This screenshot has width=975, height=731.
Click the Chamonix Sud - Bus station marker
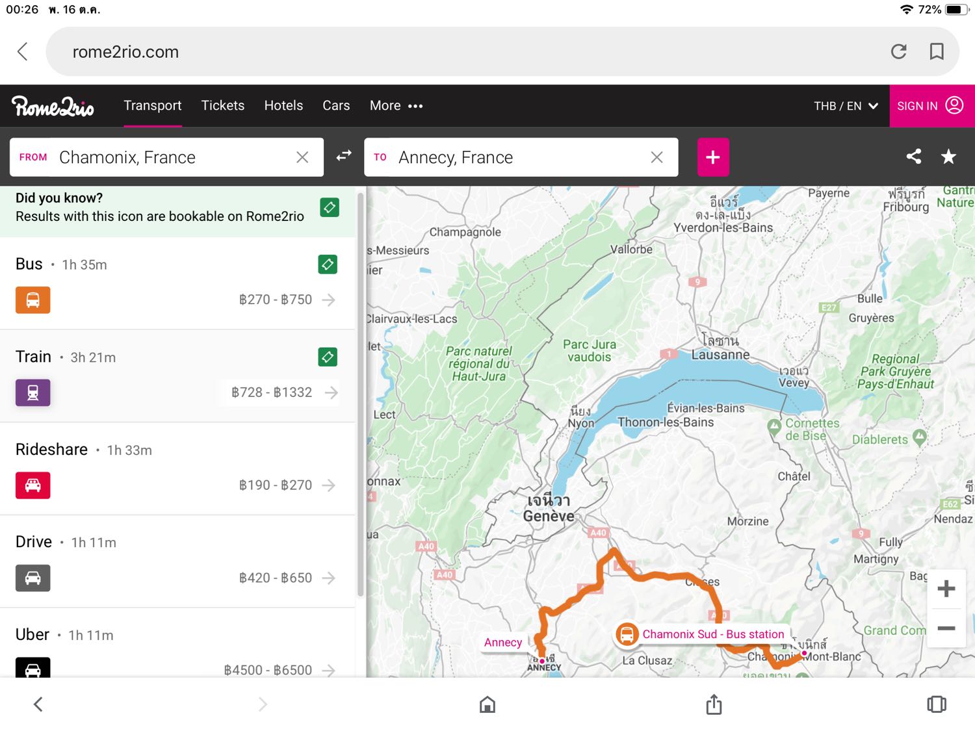tap(701, 634)
